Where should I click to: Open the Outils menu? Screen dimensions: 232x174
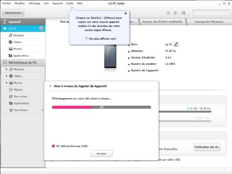70,3
